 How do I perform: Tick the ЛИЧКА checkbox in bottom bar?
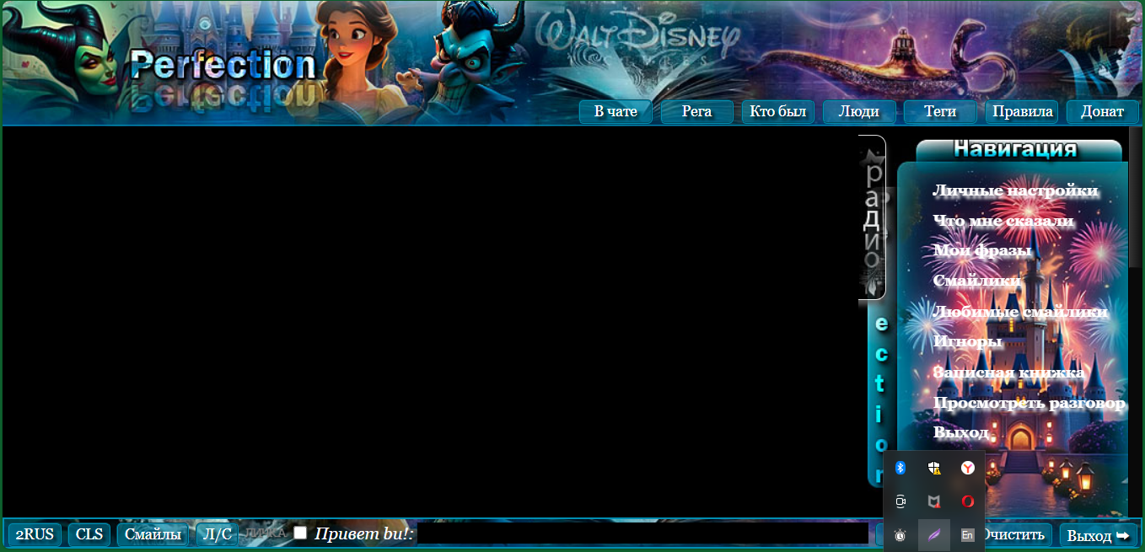300,533
